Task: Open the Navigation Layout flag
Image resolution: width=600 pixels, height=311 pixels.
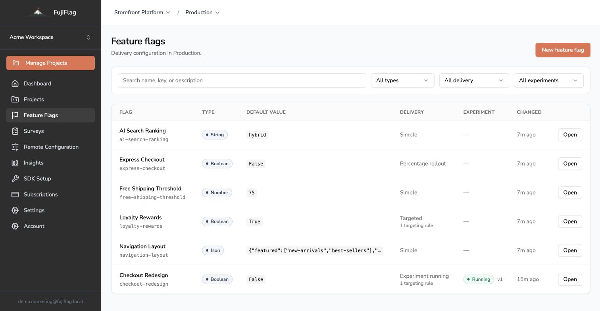Action: (x=570, y=250)
